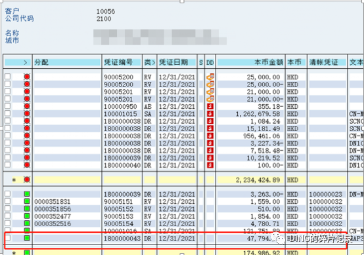Image resolution: width=364 pixels, height=255 pixels.
Task: Tick checkbox of row with amount 25,000.00-
Action: [x=8, y=84]
